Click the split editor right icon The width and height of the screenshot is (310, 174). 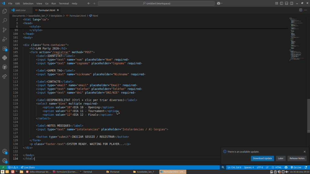301,10
